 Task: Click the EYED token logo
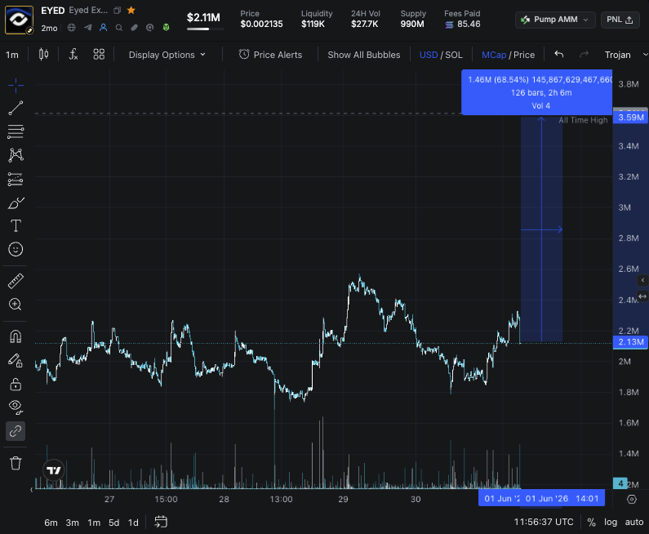point(19,20)
